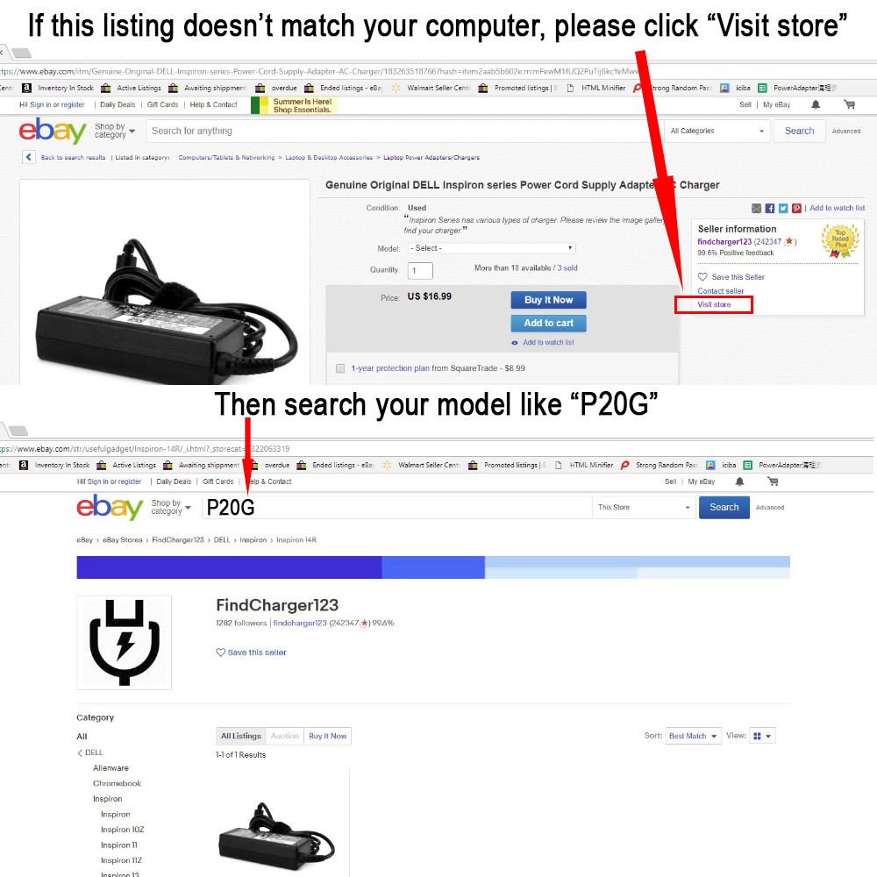Viewport: 877px width, 877px height.
Task: Click the heart icon for Save this Seller
Action: [702, 277]
